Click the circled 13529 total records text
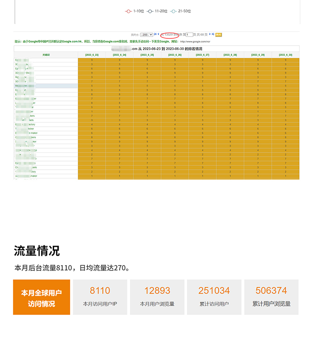The width and height of the screenshot is (313, 345). 169,35
